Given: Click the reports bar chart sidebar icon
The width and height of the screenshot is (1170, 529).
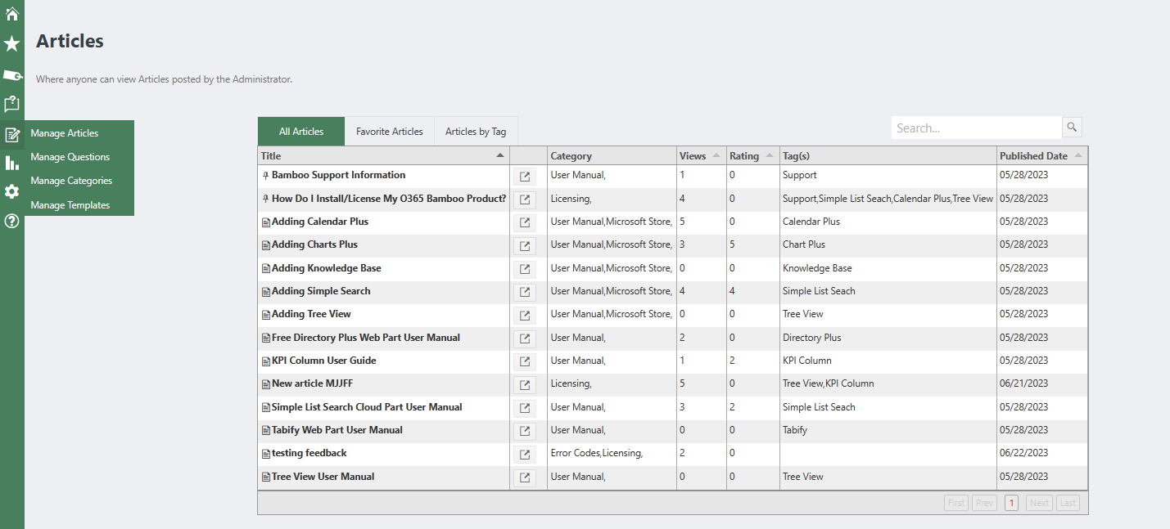Looking at the screenshot, I should (x=11, y=163).
